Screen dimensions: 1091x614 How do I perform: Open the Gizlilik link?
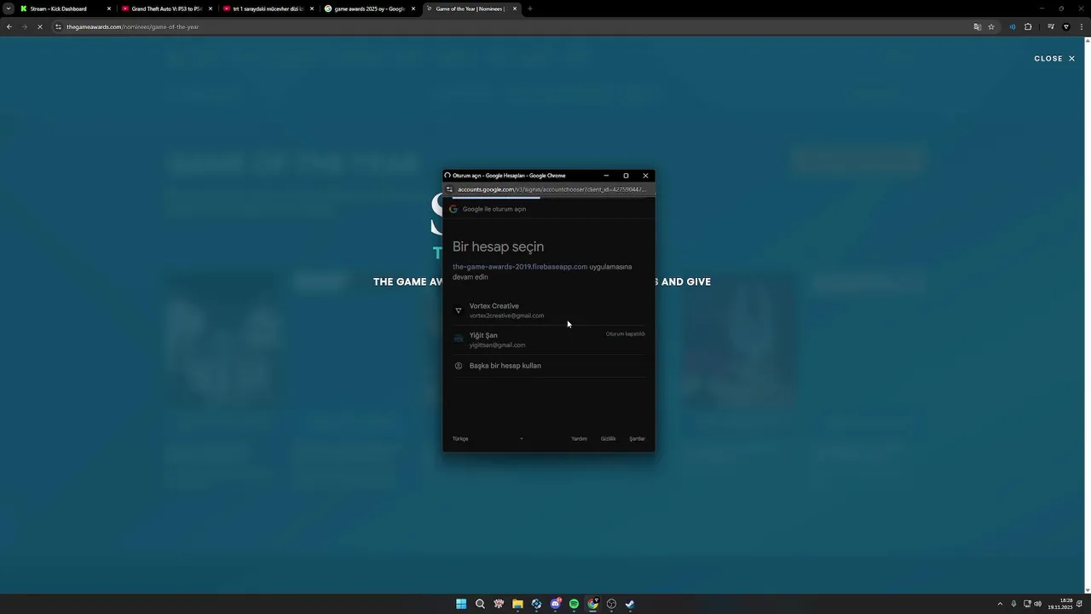click(x=608, y=438)
